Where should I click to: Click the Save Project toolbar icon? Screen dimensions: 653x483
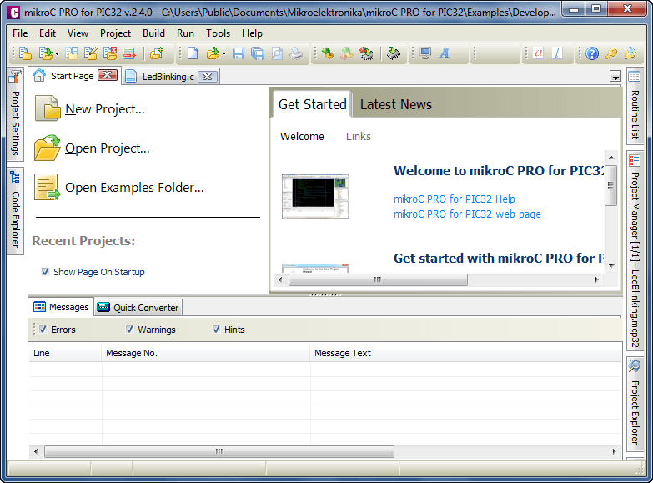pos(71,53)
